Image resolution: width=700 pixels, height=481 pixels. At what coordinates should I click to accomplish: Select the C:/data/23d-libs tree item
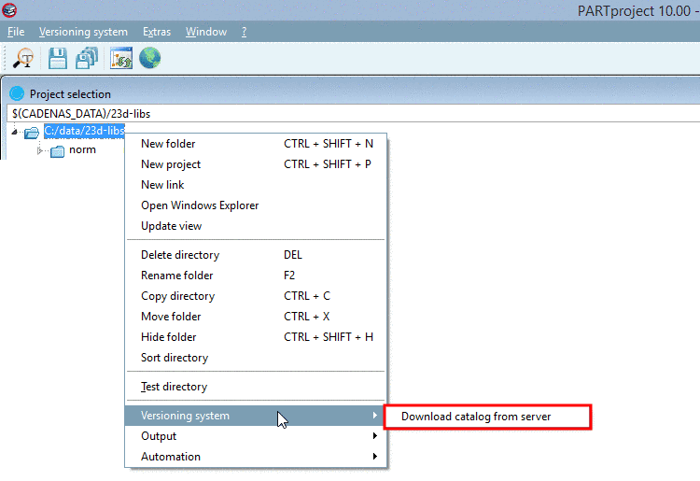[84, 131]
